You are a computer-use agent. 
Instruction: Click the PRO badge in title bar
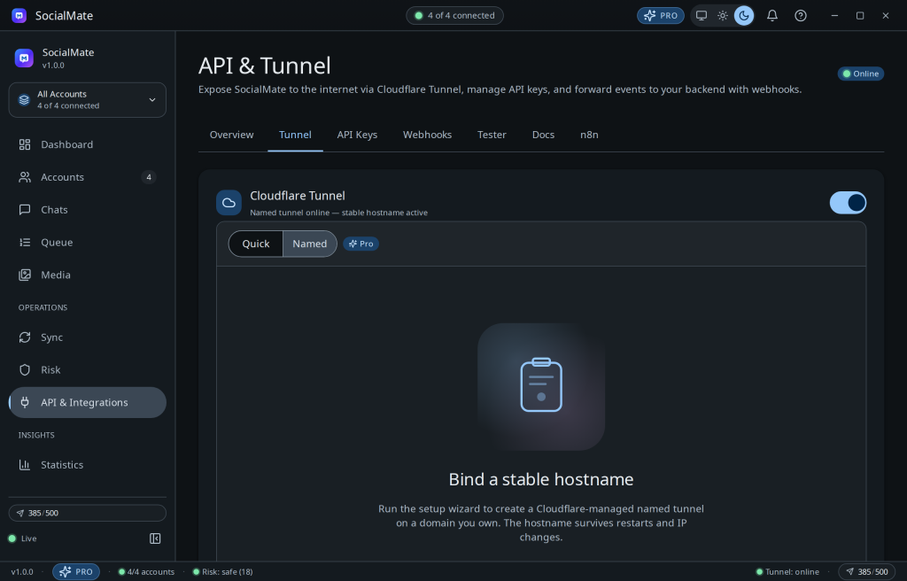coord(661,16)
